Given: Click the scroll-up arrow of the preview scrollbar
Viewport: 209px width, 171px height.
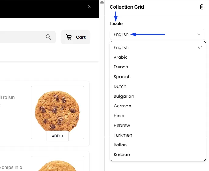Looking at the screenshot, I should point(102,2).
